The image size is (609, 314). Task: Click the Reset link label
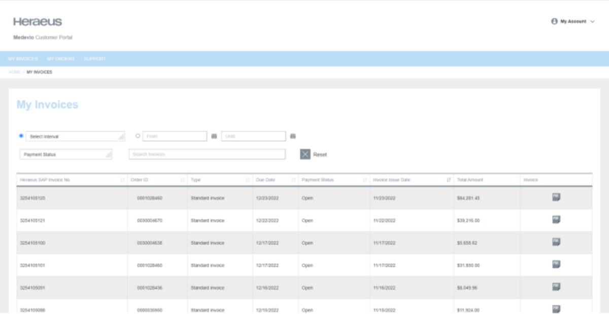click(319, 153)
